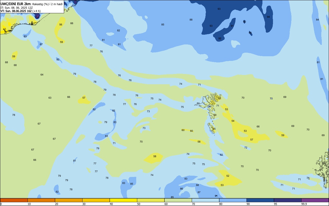Click the purple legend swatch above 99.9

click(x=315, y=200)
